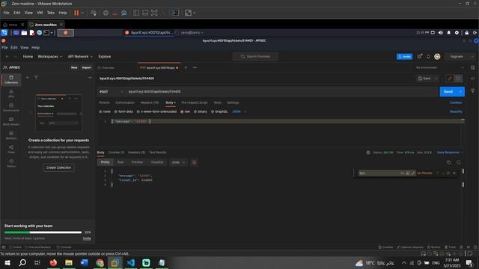479x269 pixels.
Task: Open the response Cookies tab
Action: click(x=116, y=152)
